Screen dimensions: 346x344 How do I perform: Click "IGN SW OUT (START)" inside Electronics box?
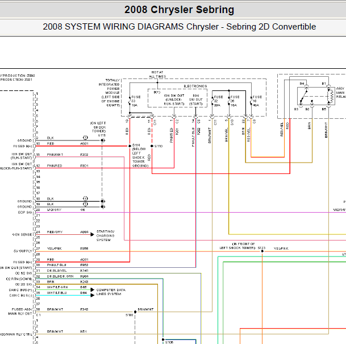tap(196, 100)
